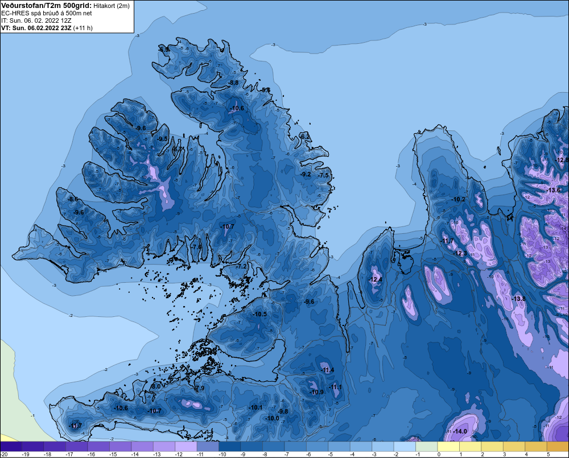Select the legend color swatch marked -14
The height and width of the screenshot is (458, 569).
[x=142, y=447]
